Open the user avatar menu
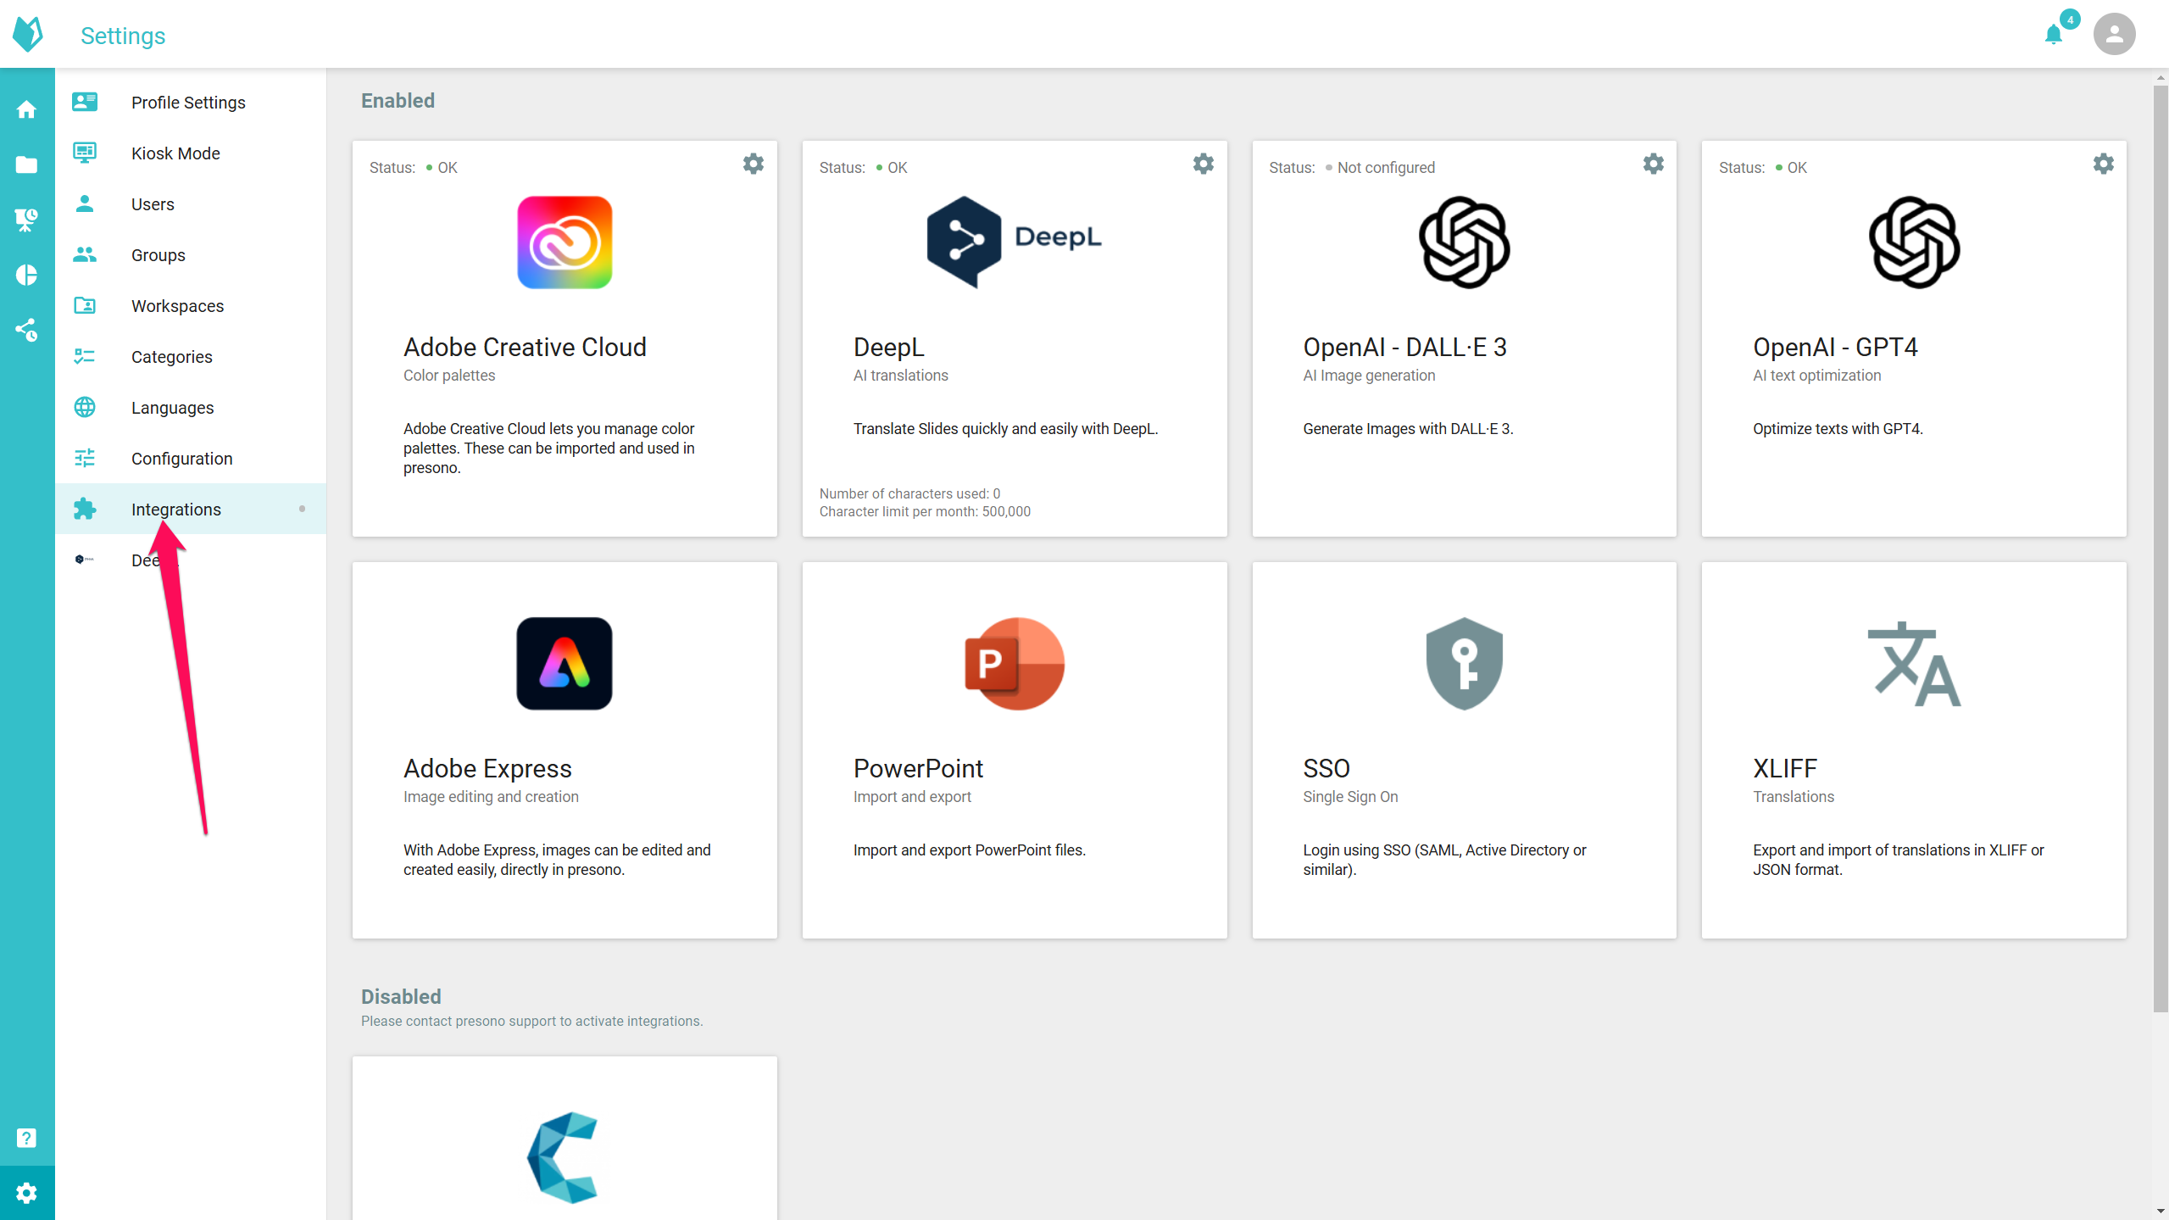2169x1220 pixels. pos(2114,34)
